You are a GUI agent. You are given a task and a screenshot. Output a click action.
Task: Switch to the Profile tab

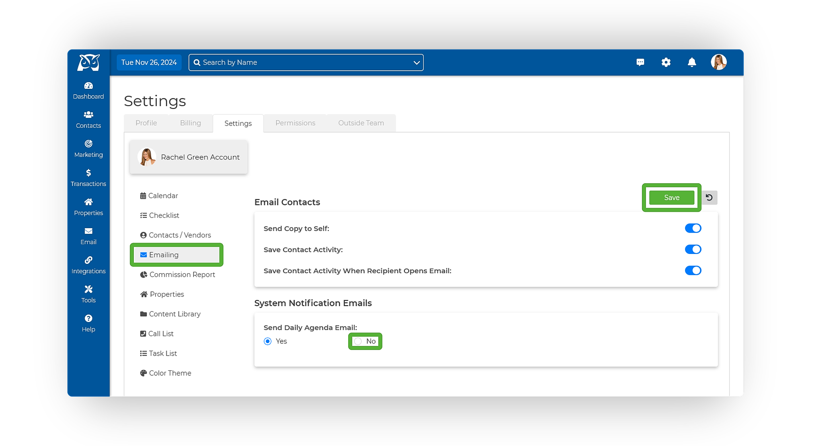146,123
